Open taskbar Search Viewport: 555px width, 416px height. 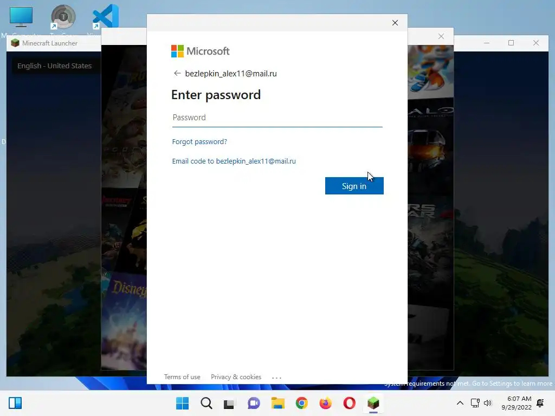tap(206, 403)
